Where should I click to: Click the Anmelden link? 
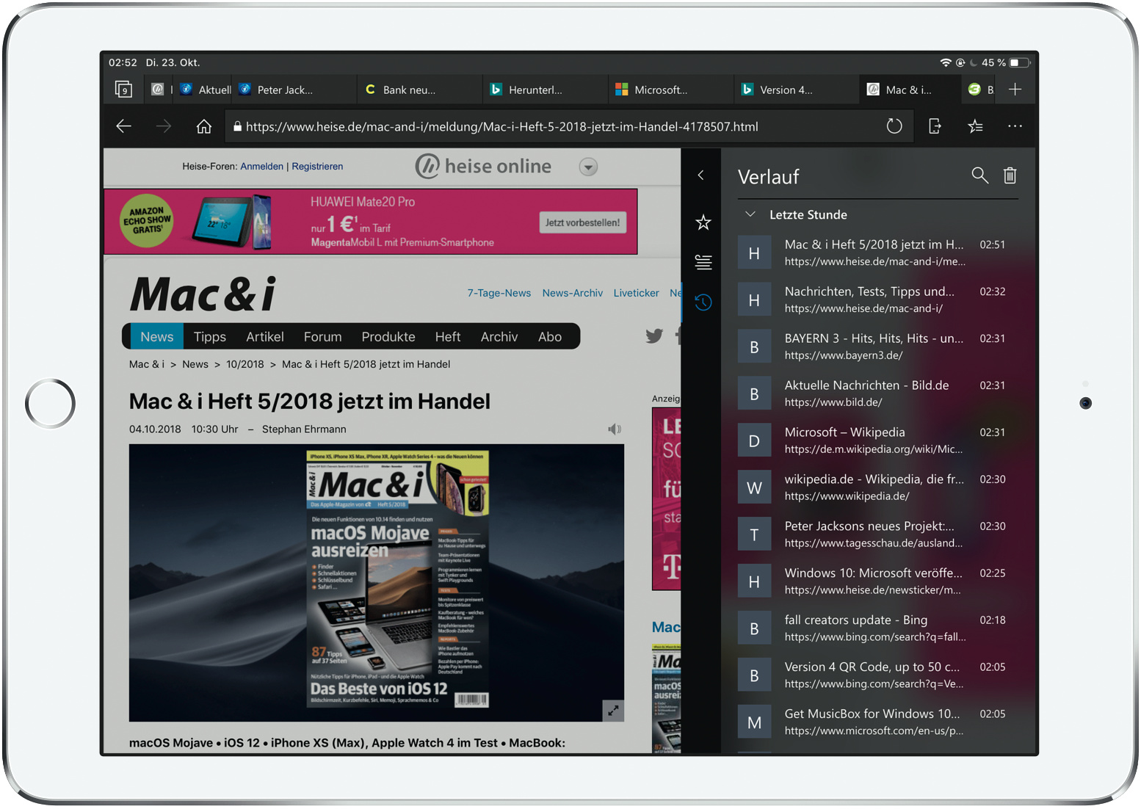click(261, 167)
